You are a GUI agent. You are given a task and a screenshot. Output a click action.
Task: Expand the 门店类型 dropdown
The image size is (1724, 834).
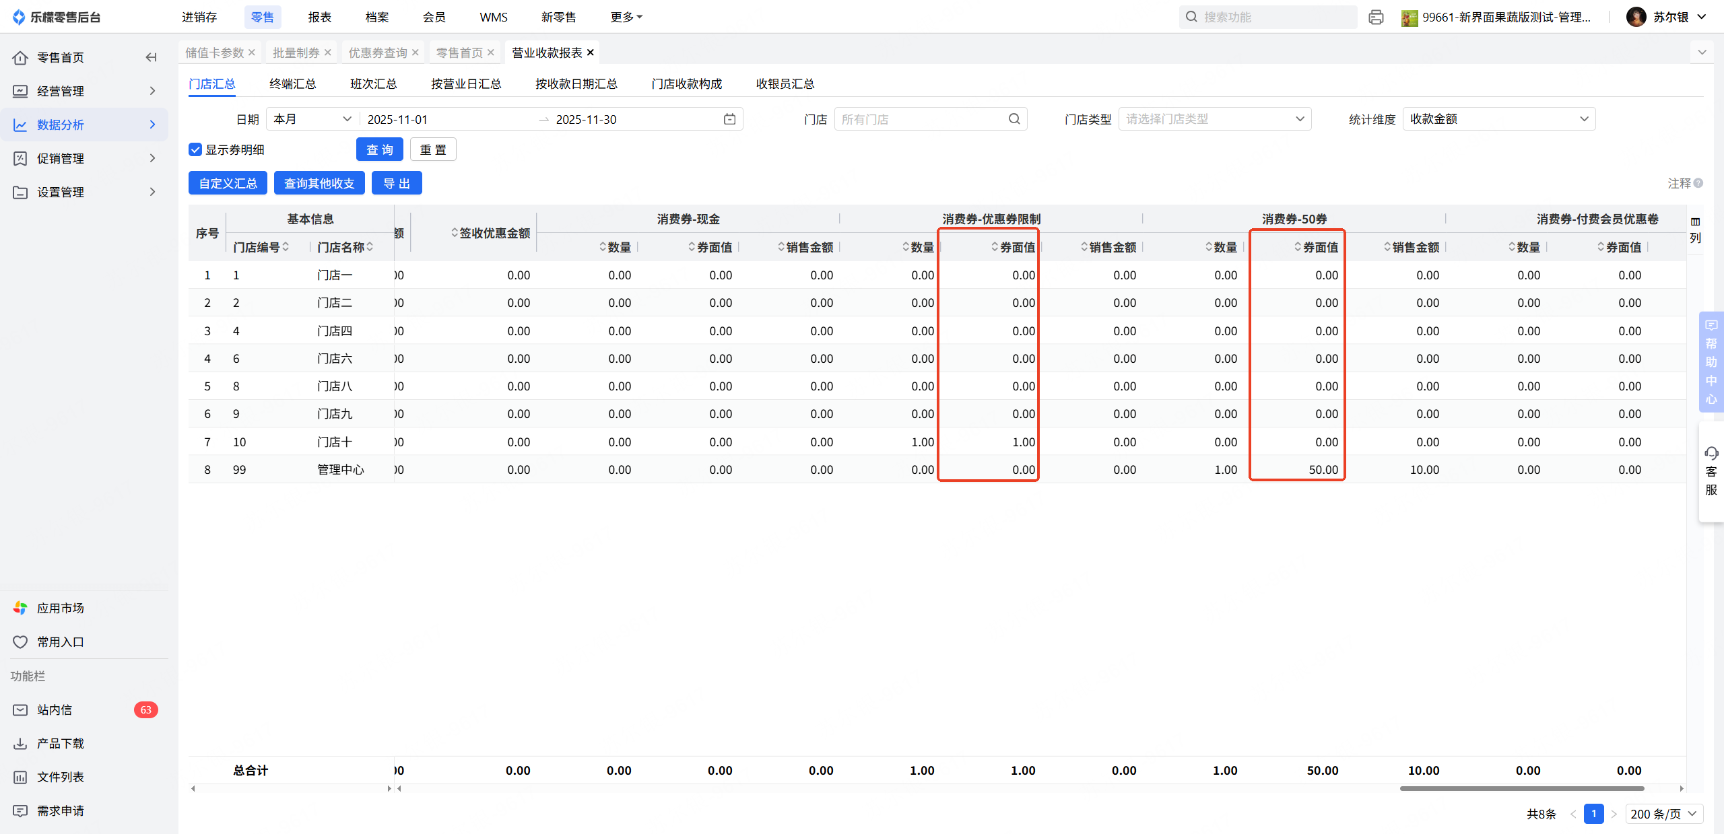[1214, 119]
